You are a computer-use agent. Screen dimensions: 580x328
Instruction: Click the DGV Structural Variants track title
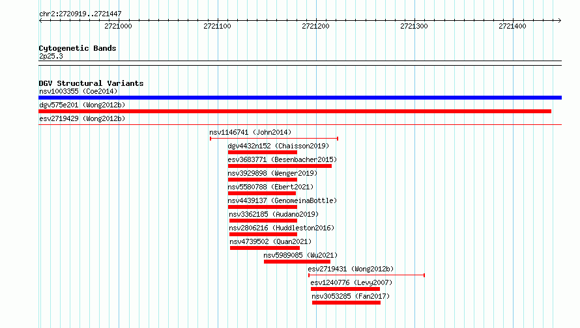pos(91,83)
